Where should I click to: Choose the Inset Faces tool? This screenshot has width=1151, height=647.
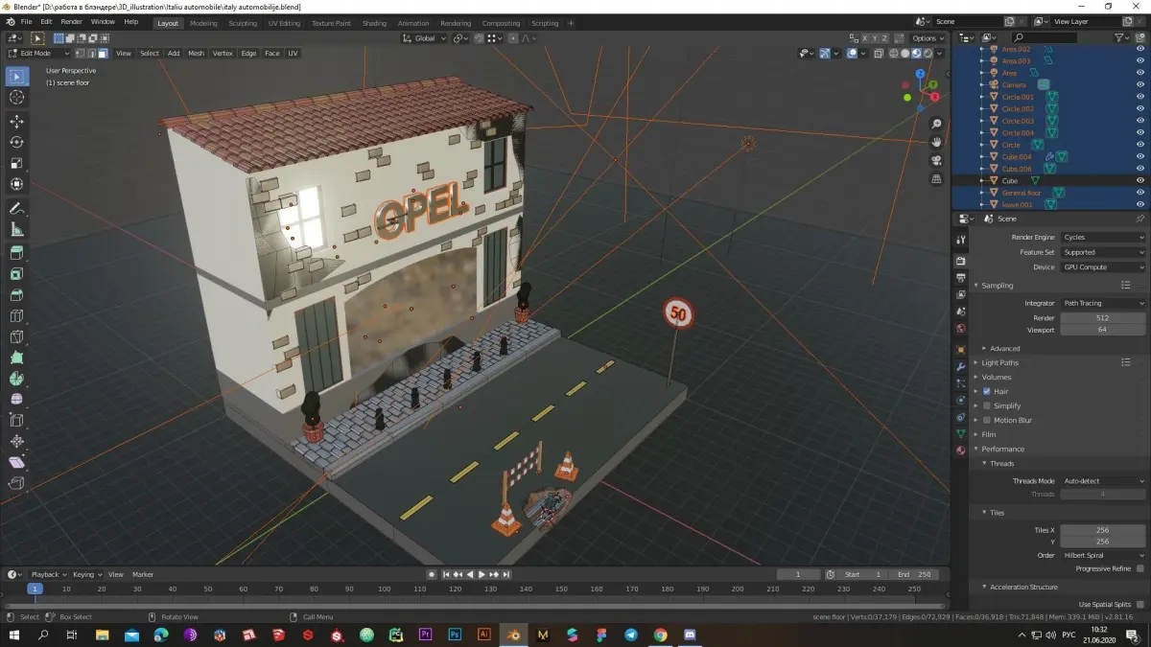16,274
